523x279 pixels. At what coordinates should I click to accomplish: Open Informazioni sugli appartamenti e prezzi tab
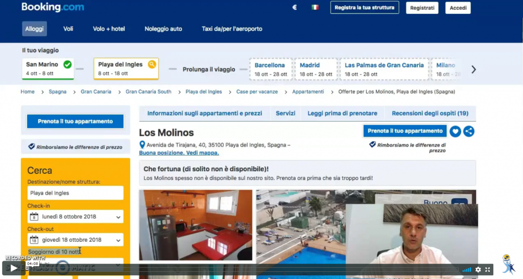[x=204, y=113]
